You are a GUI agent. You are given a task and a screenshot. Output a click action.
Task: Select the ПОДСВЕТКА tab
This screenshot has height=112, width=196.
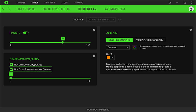pyautogui.click(x=87, y=9)
